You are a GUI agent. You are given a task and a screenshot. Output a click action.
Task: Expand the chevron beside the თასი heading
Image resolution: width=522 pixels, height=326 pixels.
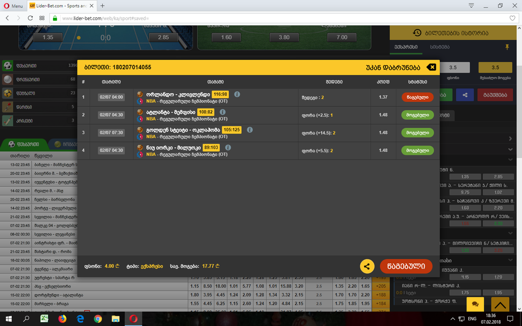coord(510,260)
